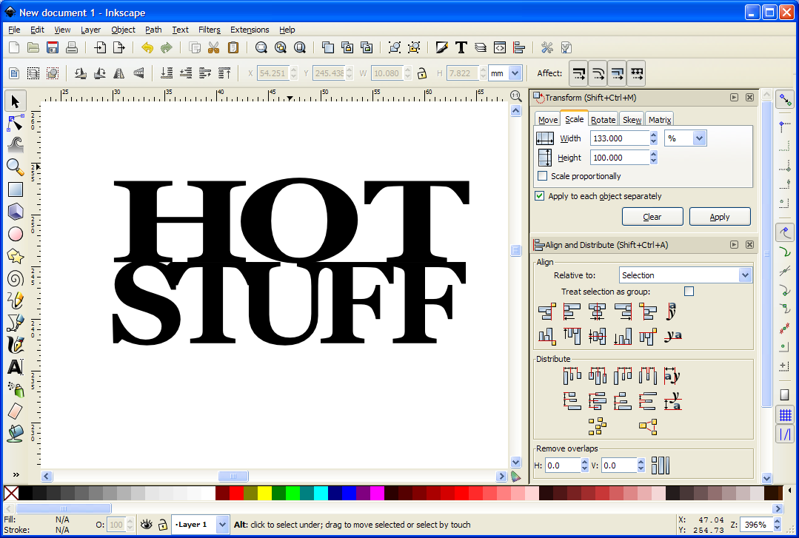Viewport: 799px width, 538px height.
Task: Toggle layer lock in status bar
Action: click(163, 524)
